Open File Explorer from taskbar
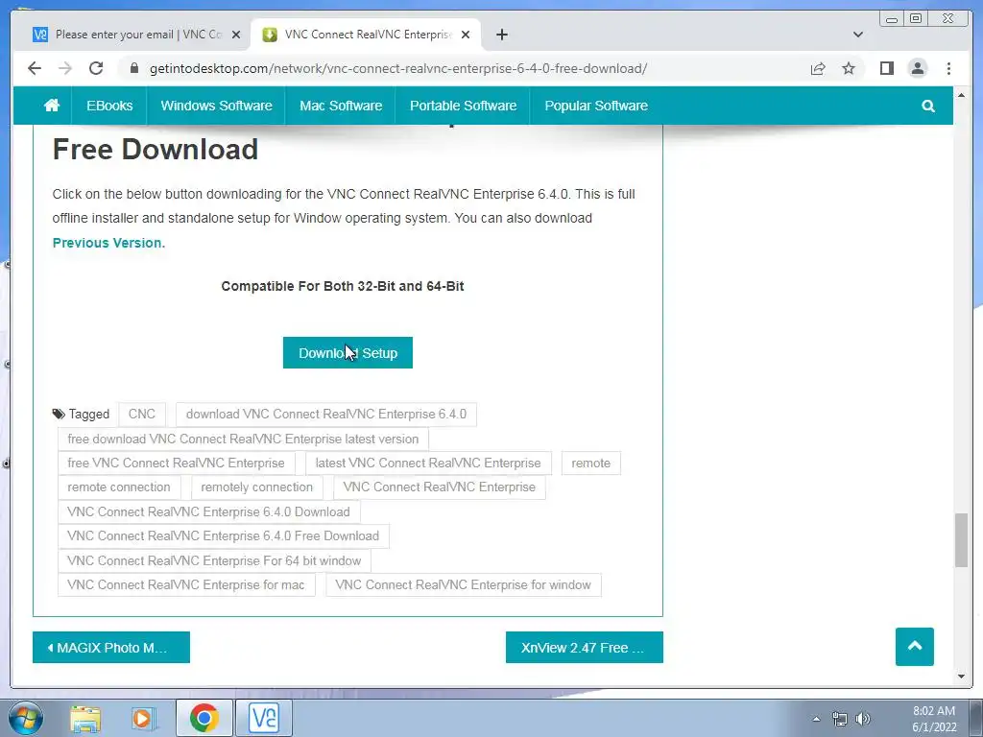Image resolution: width=983 pixels, height=737 pixels. (x=85, y=718)
